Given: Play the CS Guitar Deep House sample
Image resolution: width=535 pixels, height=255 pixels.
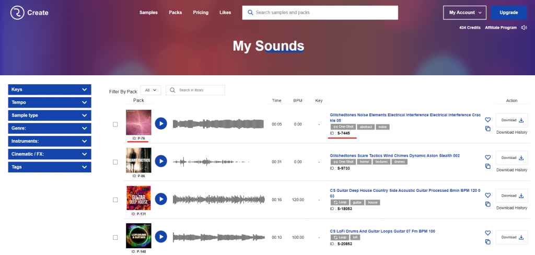Looking at the screenshot, I should point(161,199).
